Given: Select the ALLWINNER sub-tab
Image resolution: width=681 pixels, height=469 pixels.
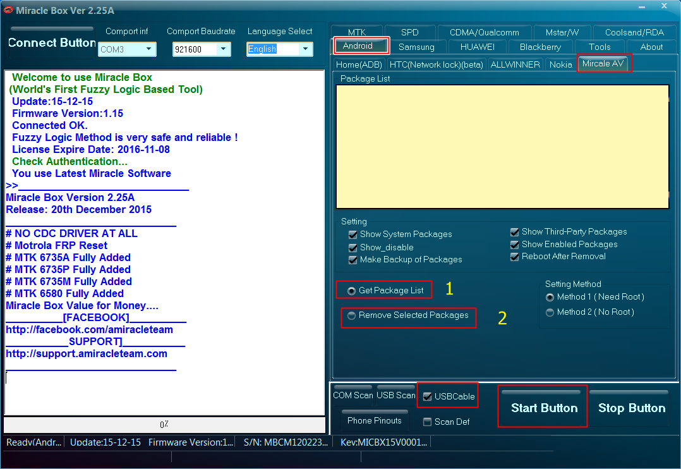Looking at the screenshot, I should coord(515,64).
